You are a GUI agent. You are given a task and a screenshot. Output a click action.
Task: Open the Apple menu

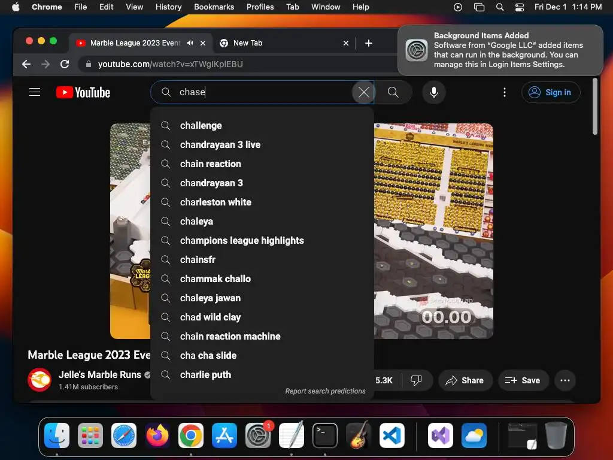[15, 7]
